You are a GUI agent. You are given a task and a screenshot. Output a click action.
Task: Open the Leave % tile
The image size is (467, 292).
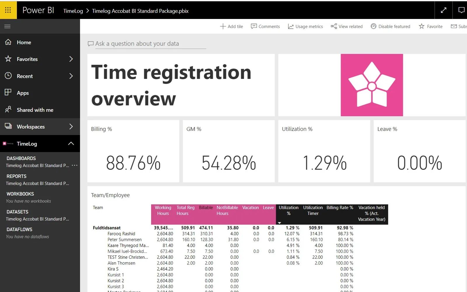pos(420,151)
